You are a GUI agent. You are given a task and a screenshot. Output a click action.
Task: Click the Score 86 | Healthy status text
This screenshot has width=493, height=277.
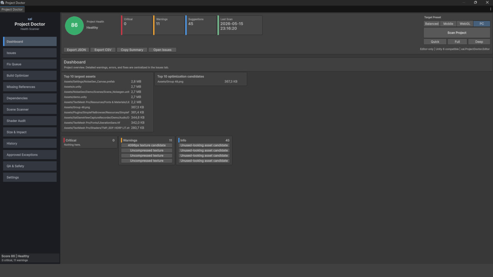(x=15, y=256)
